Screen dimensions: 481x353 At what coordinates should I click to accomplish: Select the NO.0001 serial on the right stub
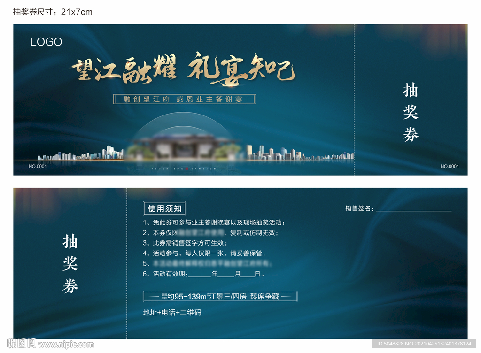tap(450, 165)
